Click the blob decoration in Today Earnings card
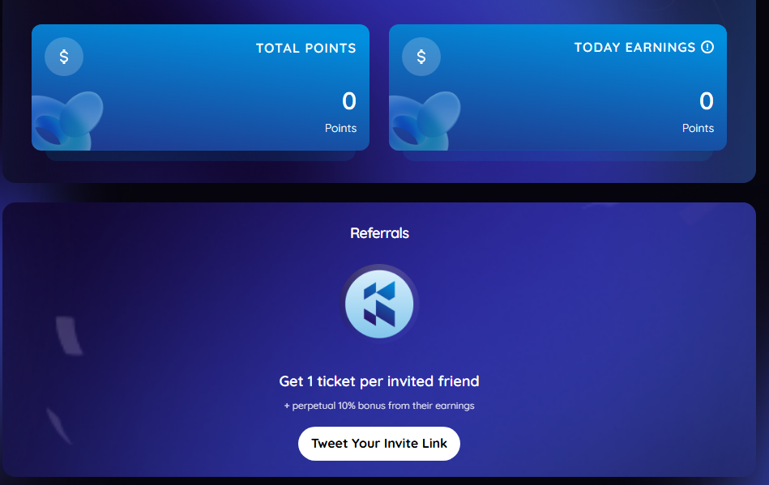The width and height of the screenshot is (769, 485). (425, 121)
